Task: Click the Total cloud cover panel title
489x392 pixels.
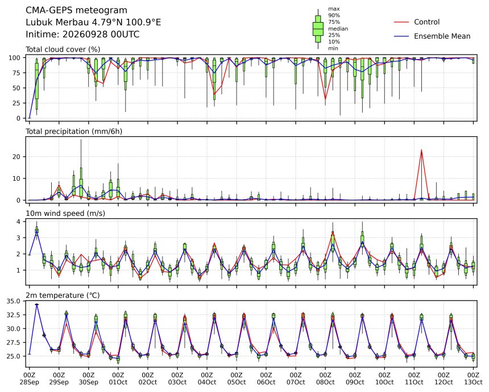Action: tap(63, 49)
